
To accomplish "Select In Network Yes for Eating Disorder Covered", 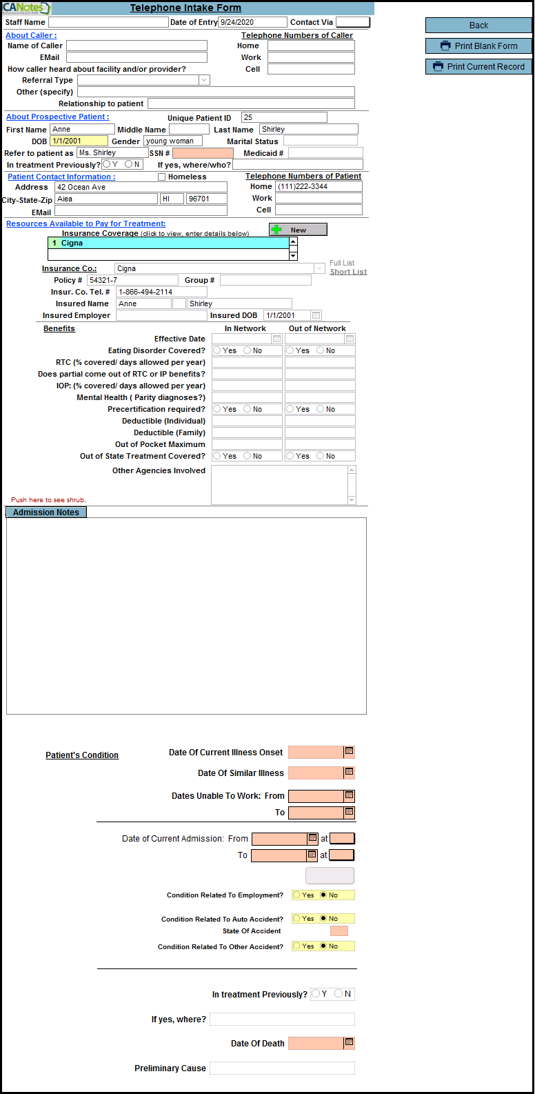I will pos(217,350).
